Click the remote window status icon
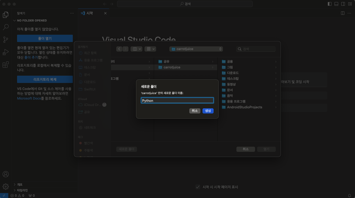Viewport: 355px width, 198px height. pos(4,196)
